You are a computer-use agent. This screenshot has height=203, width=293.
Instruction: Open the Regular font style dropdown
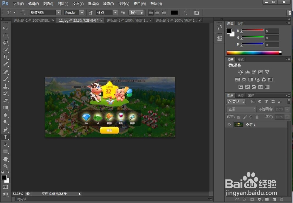[82, 13]
